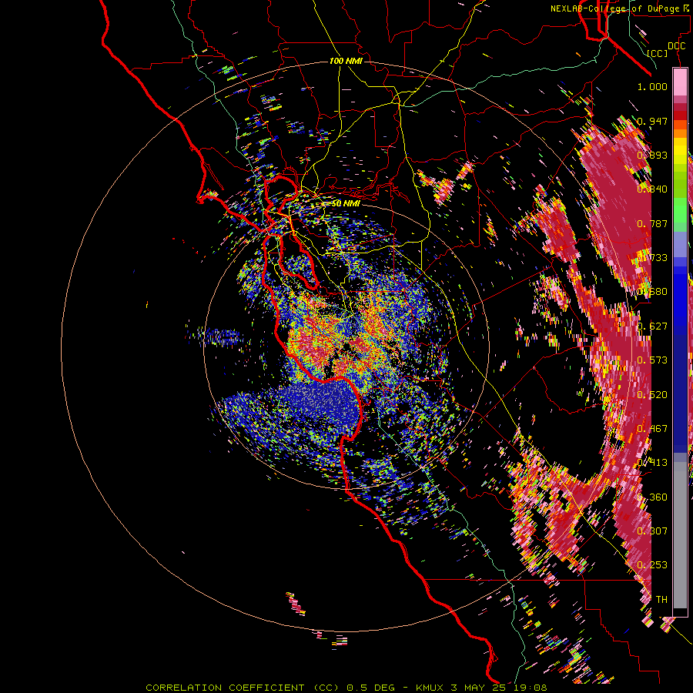Select the 0.467 scale value

[652, 428]
